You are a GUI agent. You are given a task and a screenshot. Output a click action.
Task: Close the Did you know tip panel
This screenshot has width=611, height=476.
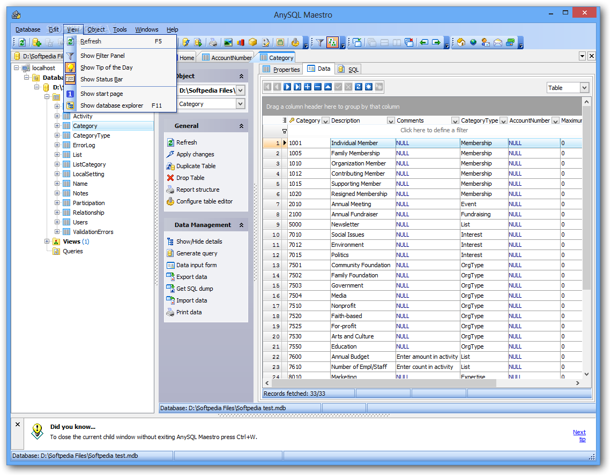18,425
